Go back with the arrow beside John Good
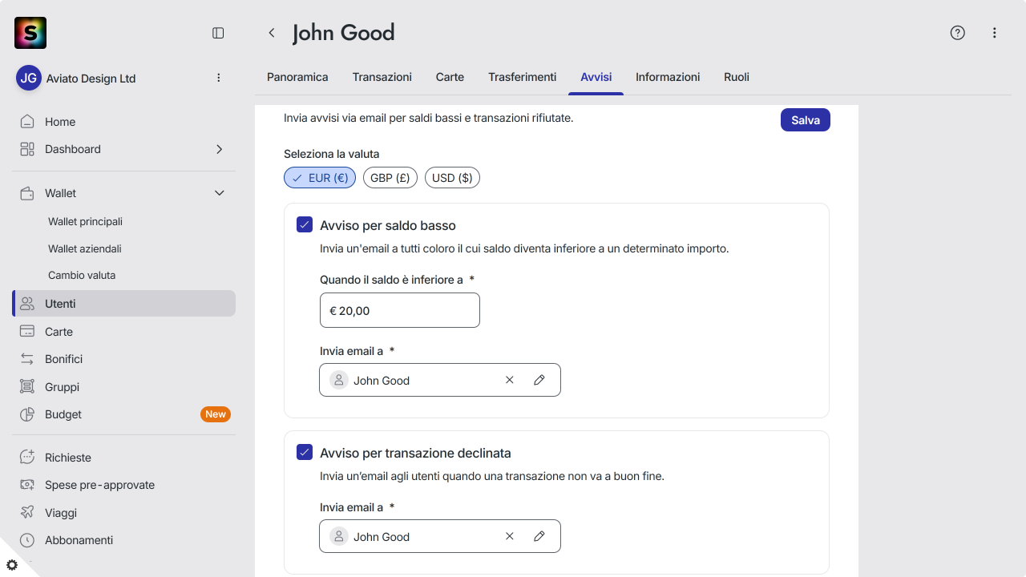The height and width of the screenshot is (577, 1026). pyautogui.click(x=272, y=33)
